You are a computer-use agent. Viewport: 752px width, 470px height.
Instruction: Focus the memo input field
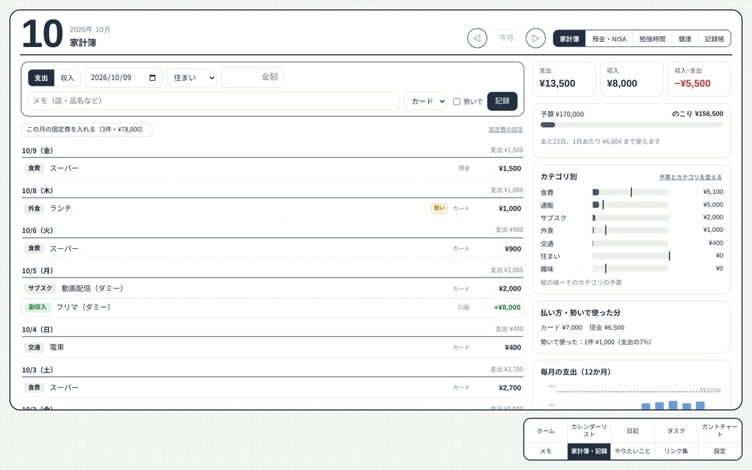[x=214, y=101]
